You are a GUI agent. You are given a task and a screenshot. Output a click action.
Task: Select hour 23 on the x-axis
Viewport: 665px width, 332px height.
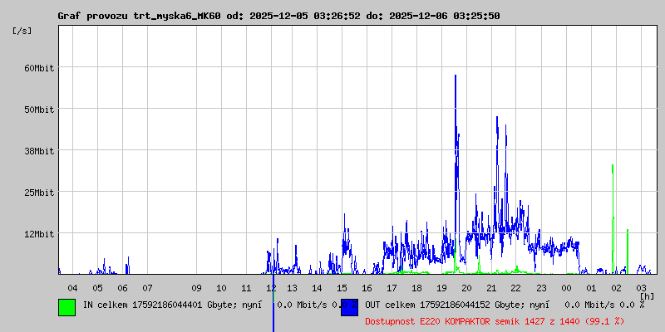[541, 288]
